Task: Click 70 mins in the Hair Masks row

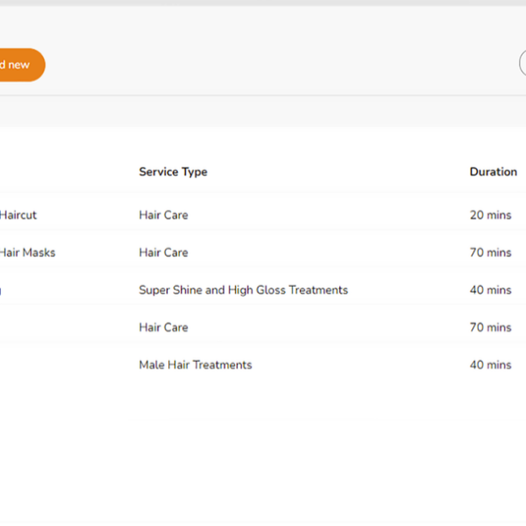Action: (490, 252)
